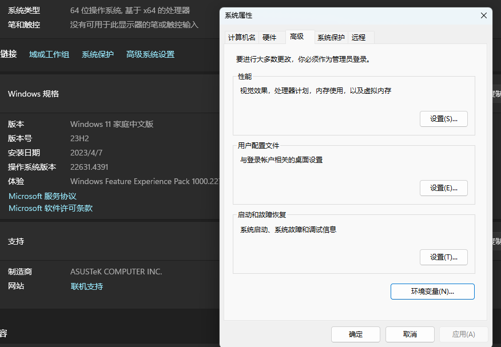Open 用户配置文件 settings with 设置(E)
This screenshot has width=501, height=347.
443,188
